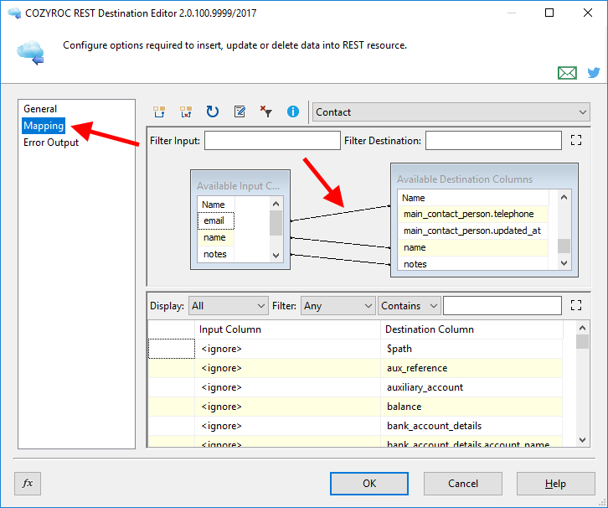
Task: Open the Filter Any dropdown
Action: point(337,306)
